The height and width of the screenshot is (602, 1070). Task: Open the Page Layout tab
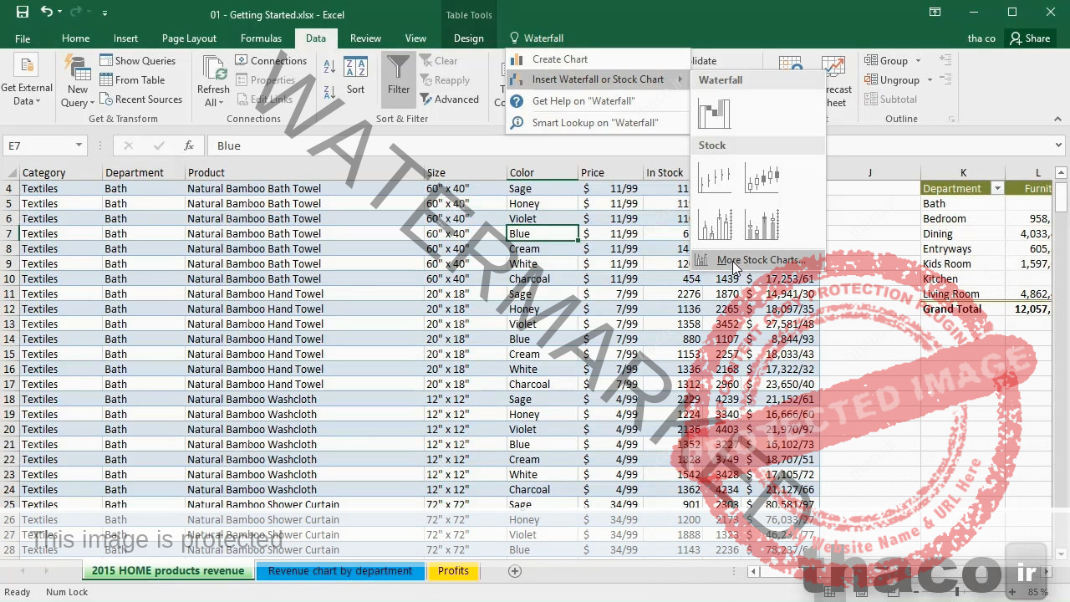click(189, 38)
